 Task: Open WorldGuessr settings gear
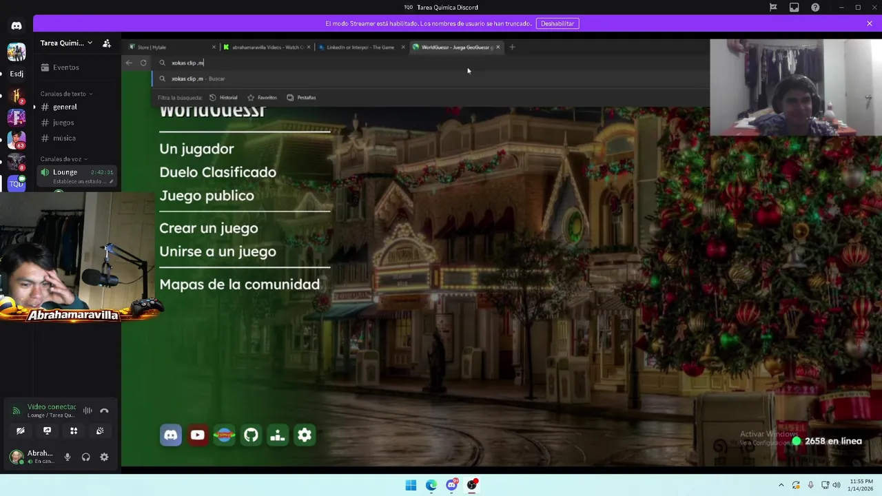(x=305, y=435)
